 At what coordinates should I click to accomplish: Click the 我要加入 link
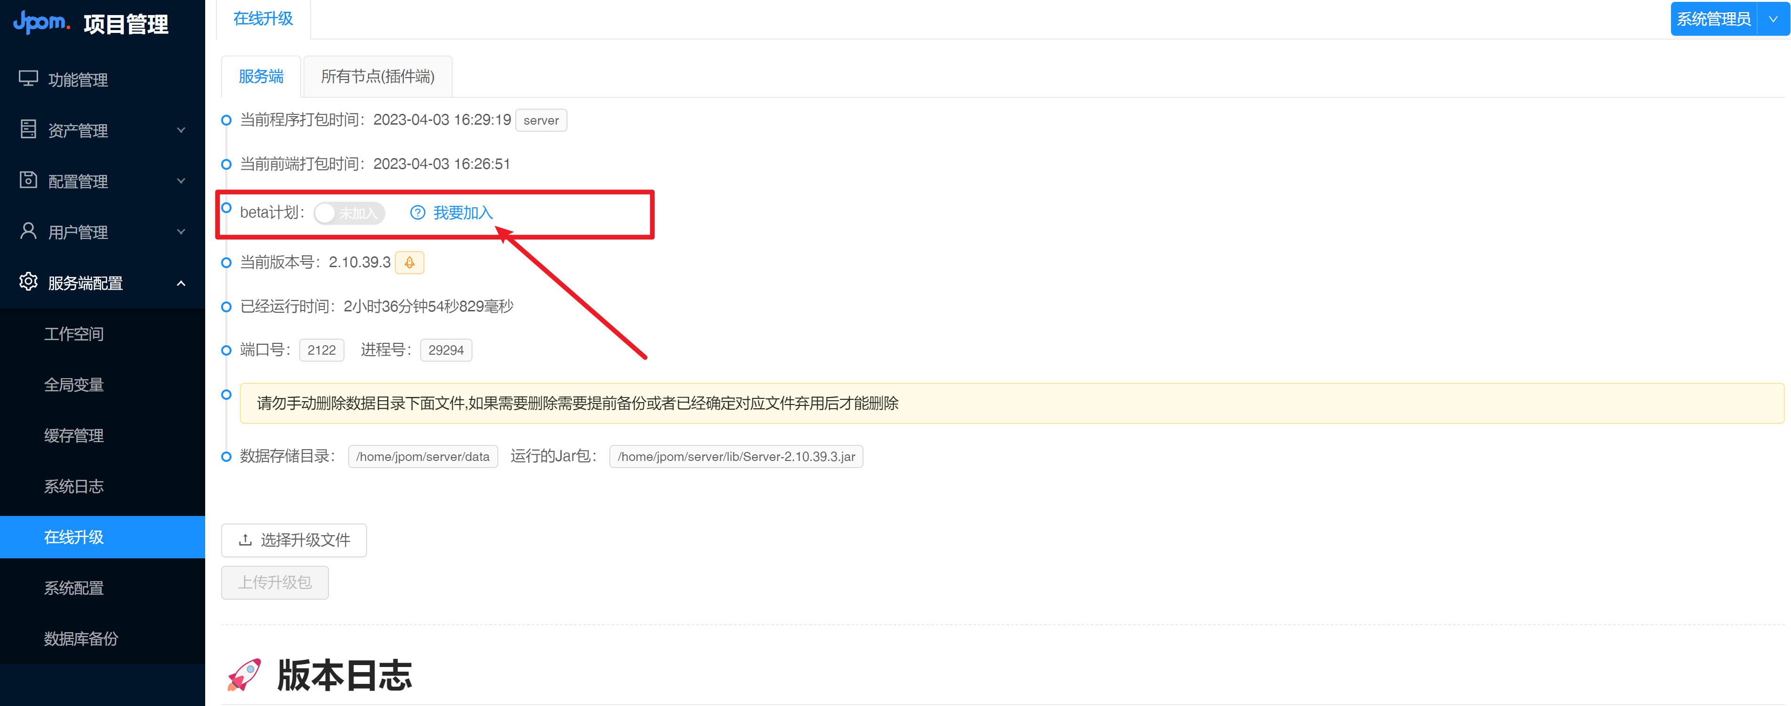463,213
